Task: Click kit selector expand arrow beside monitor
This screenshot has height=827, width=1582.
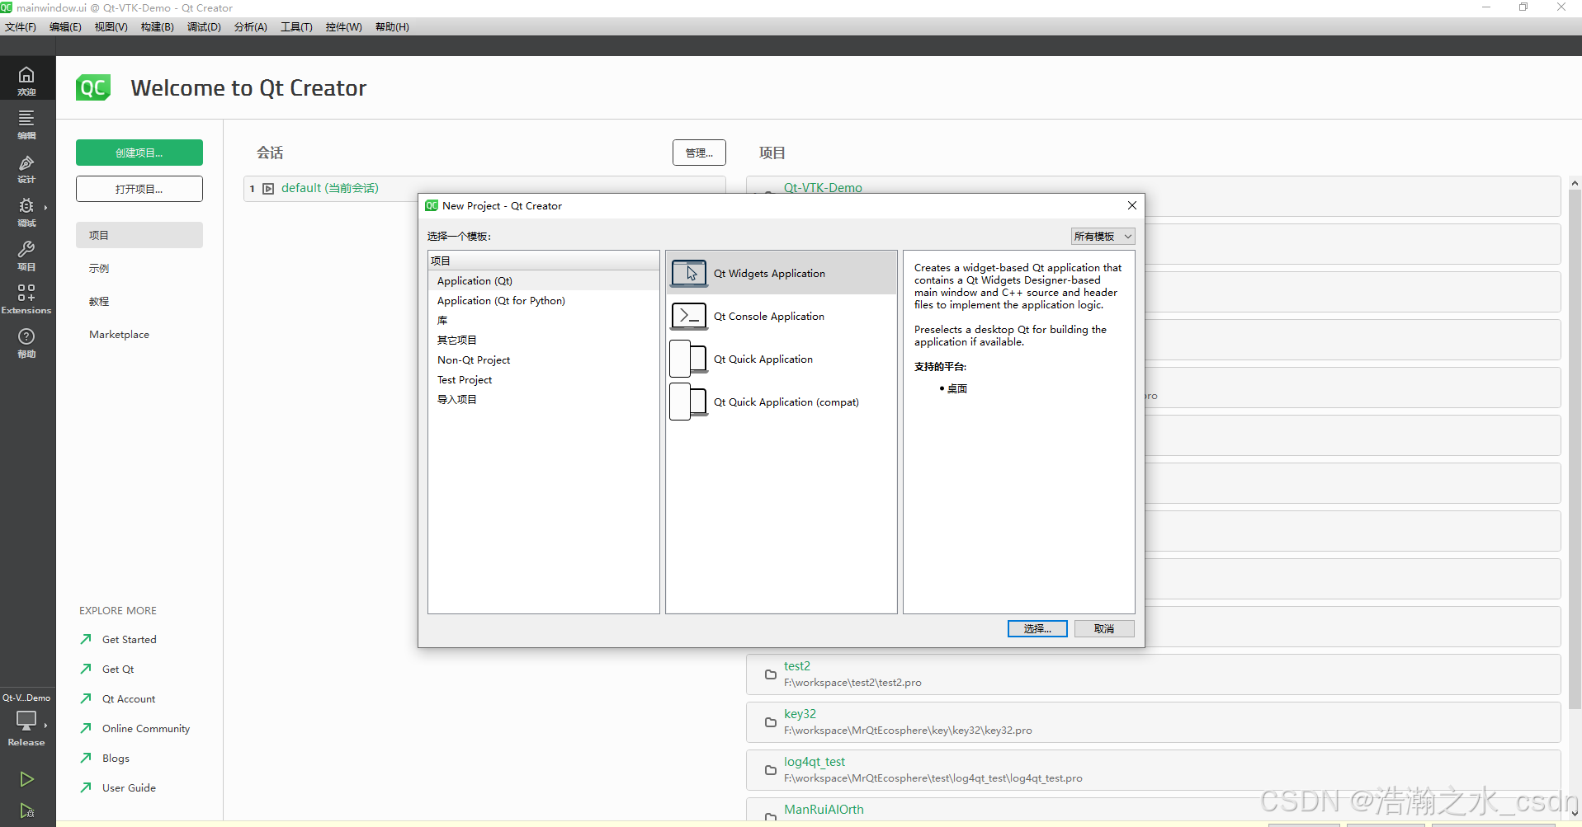Action: 45,726
